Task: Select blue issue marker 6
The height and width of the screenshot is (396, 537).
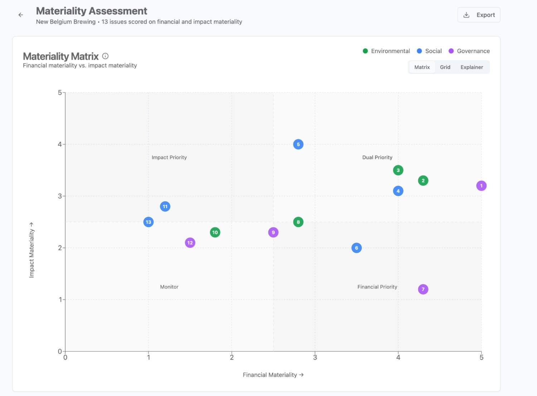Action: coord(357,248)
